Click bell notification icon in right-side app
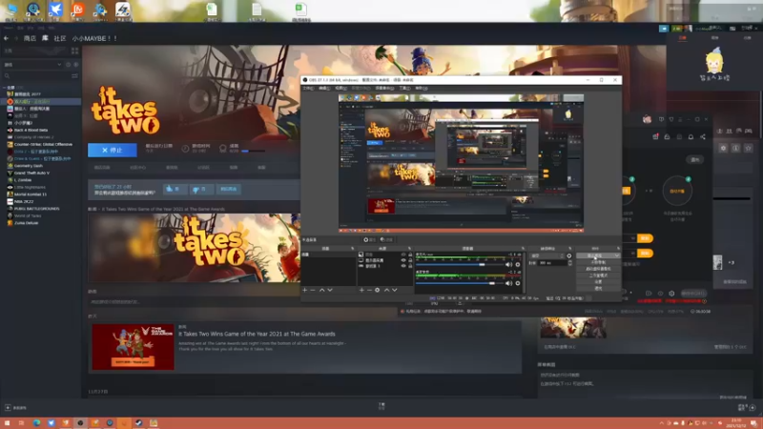 pos(691,137)
